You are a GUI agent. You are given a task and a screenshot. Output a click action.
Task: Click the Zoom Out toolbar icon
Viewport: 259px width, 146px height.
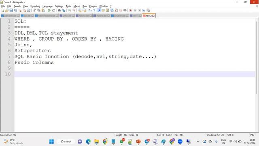coord(74,11)
